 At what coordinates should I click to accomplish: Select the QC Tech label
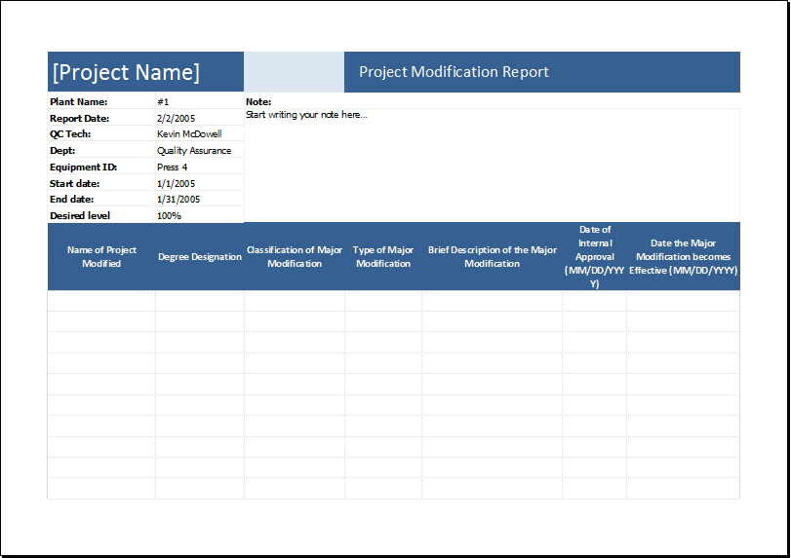(70, 134)
